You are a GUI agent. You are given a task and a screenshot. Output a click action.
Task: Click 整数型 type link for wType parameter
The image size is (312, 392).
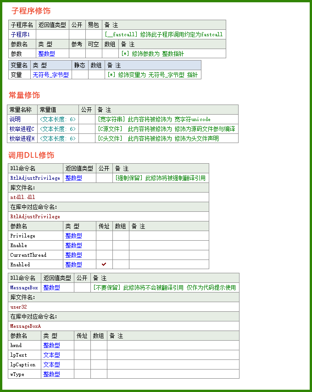(51, 374)
